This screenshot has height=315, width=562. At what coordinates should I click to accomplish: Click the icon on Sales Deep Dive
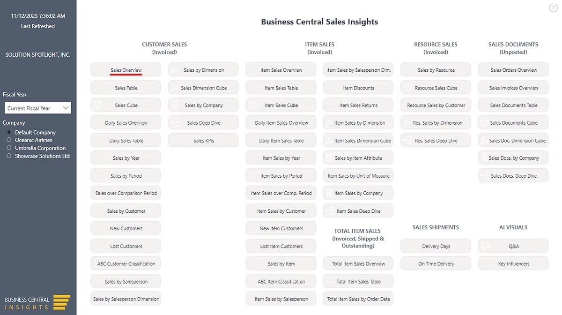coord(175,122)
